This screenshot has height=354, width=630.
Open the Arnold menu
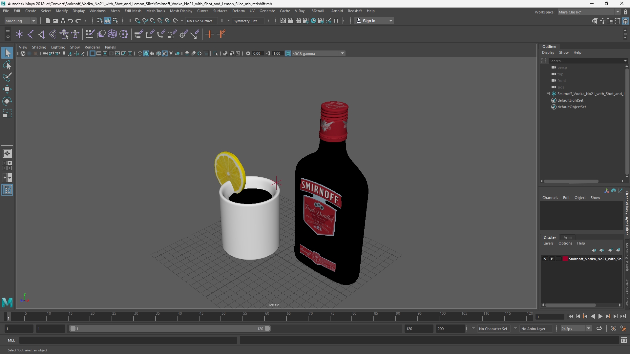click(337, 11)
